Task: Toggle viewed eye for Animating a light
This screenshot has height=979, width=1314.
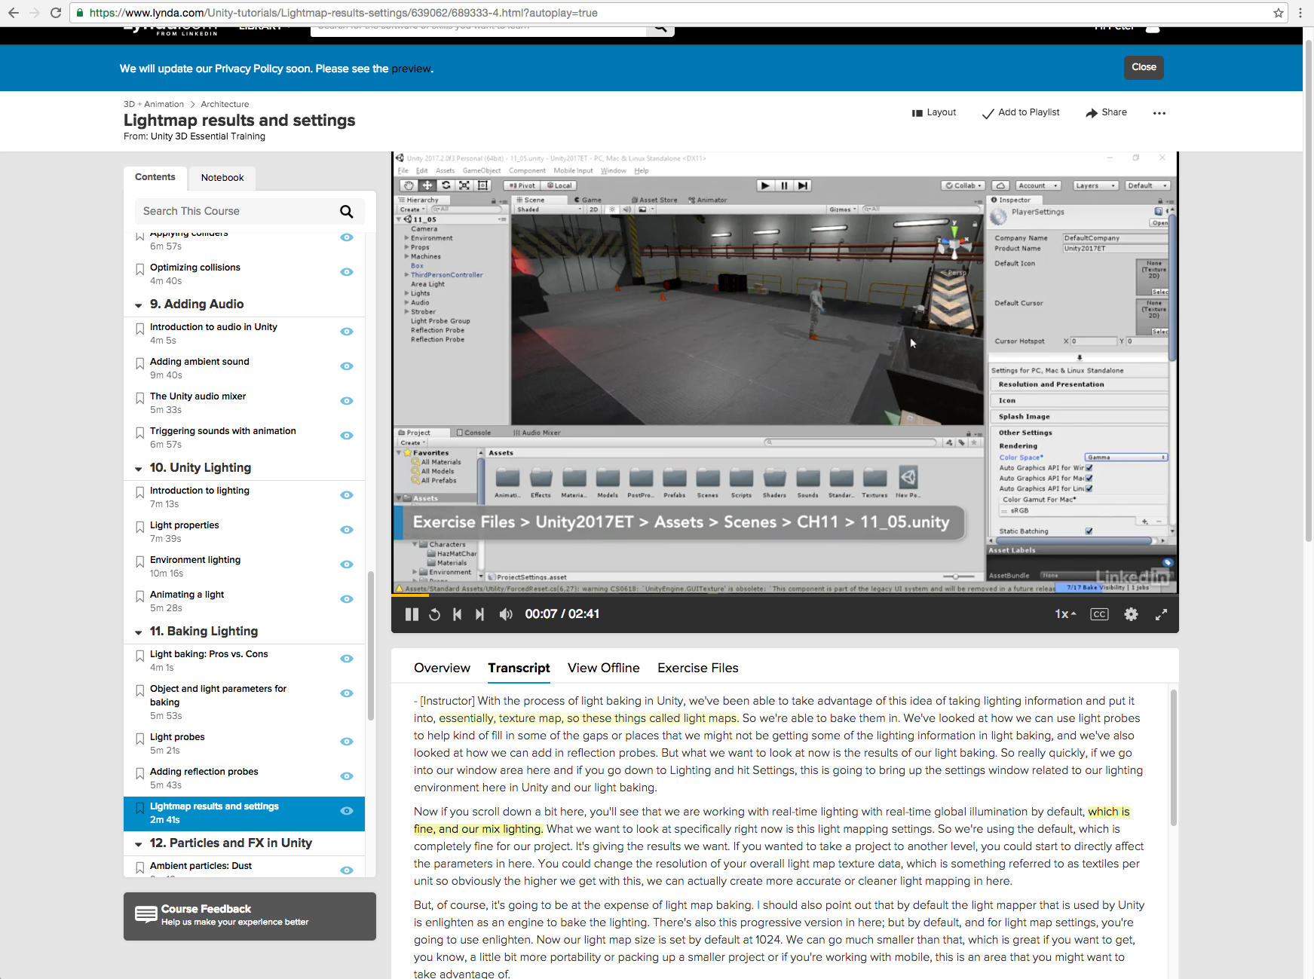Action: pyautogui.click(x=347, y=599)
